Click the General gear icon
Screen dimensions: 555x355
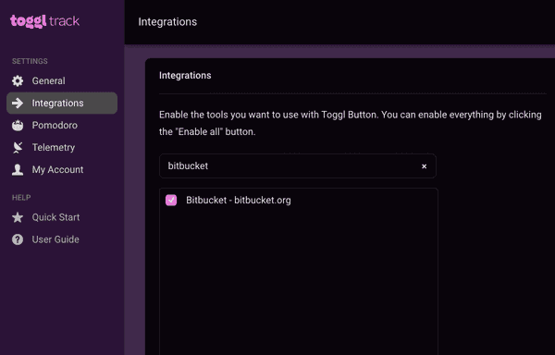pos(18,81)
